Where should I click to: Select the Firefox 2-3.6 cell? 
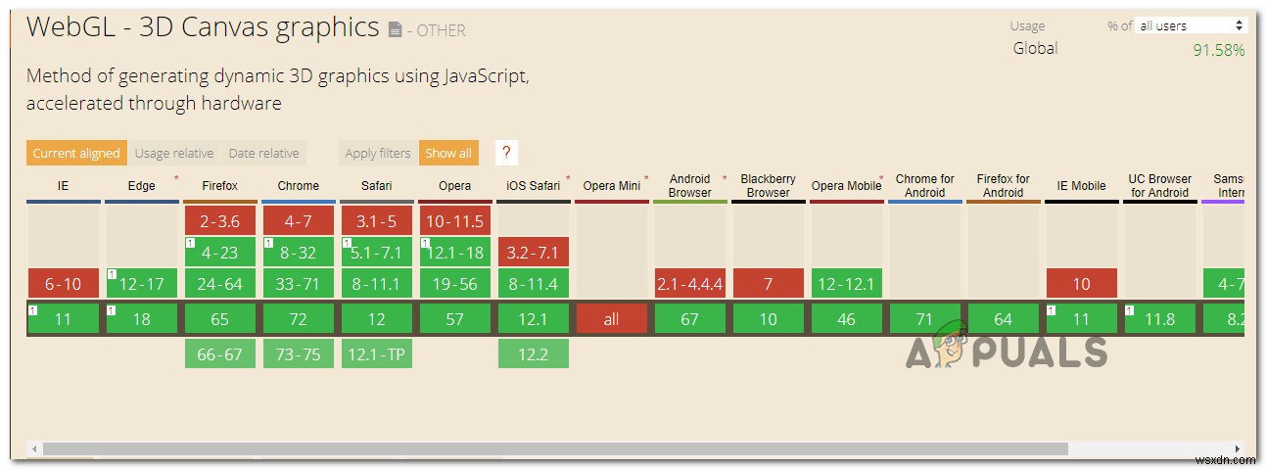(220, 221)
